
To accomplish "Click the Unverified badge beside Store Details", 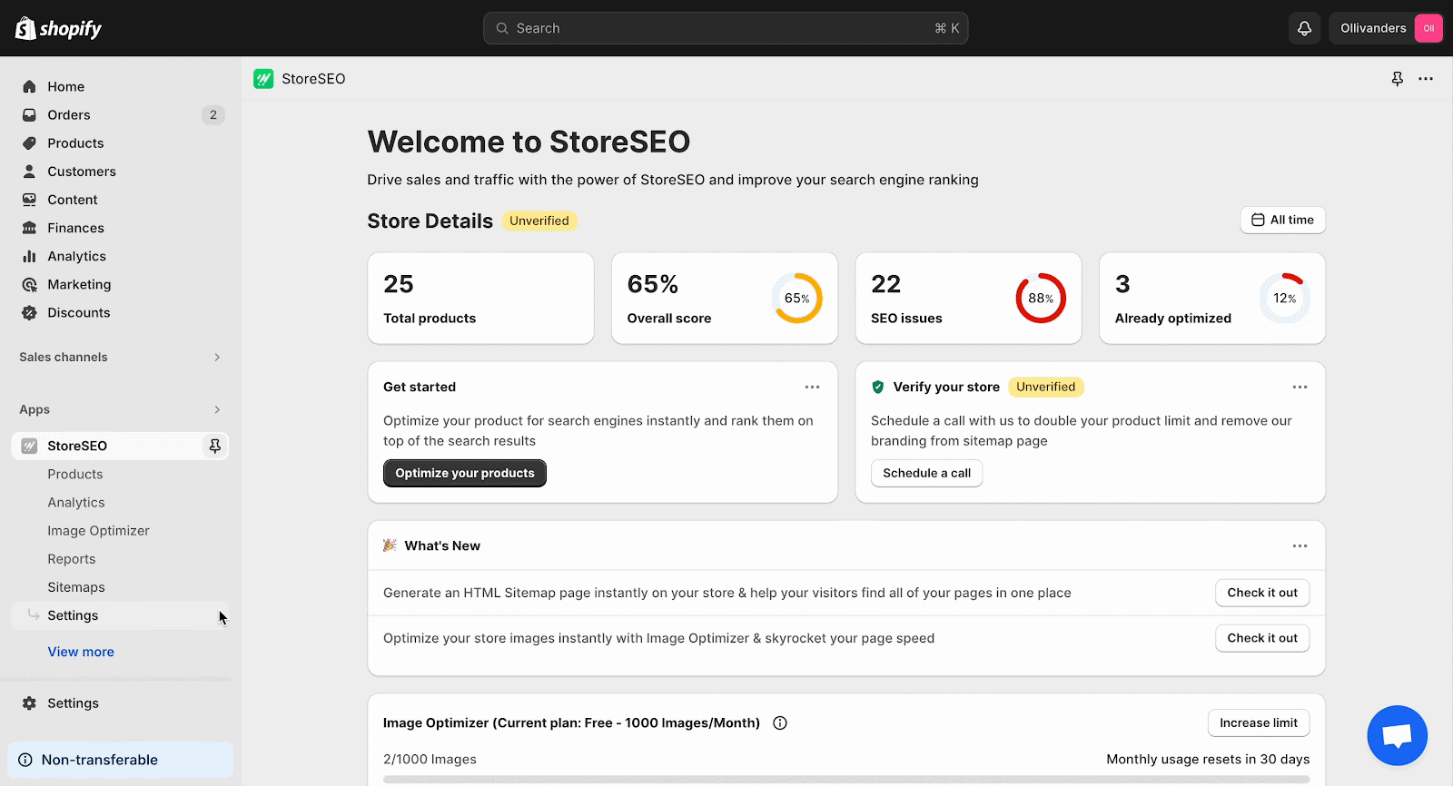I will click(x=539, y=221).
